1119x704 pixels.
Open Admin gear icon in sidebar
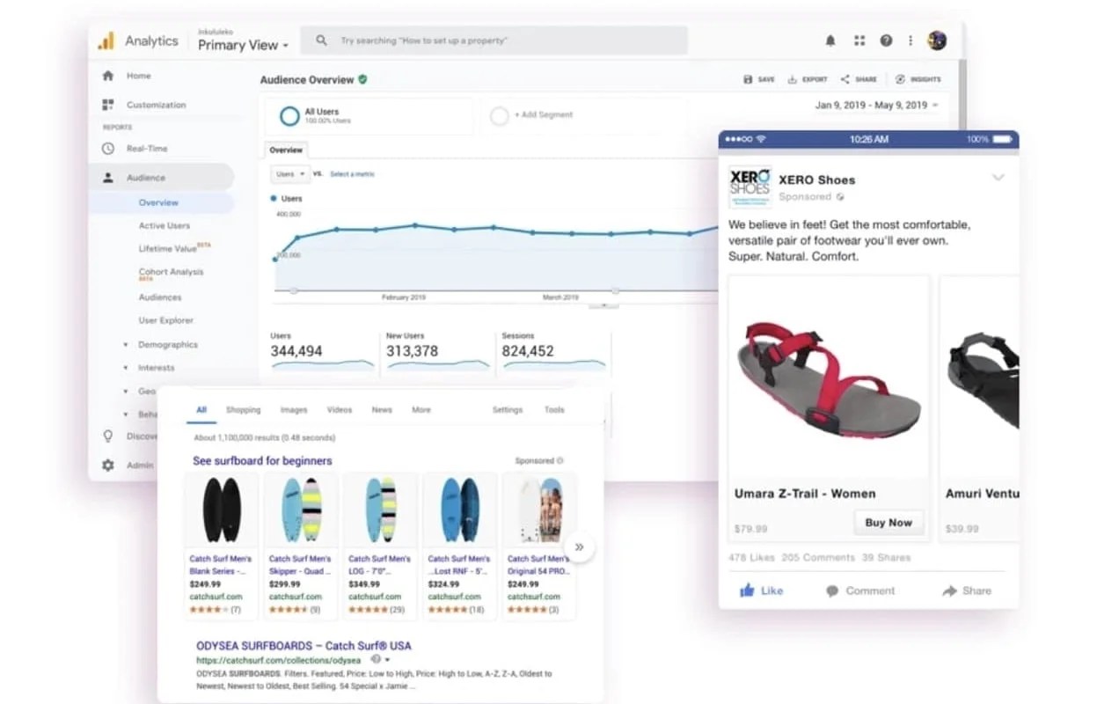[108, 465]
